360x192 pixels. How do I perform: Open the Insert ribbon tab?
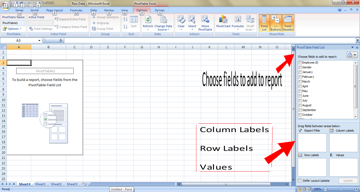click(35, 10)
